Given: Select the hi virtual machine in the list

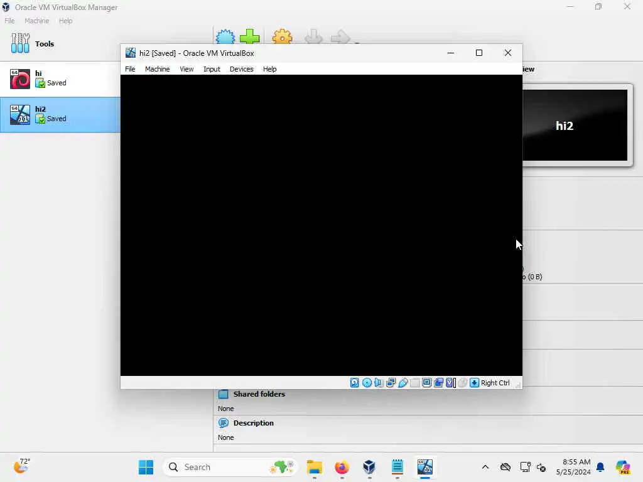Looking at the screenshot, I should pyautogui.click(x=60, y=78).
